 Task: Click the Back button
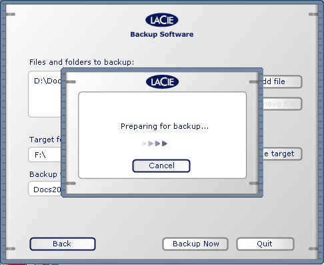(63, 244)
